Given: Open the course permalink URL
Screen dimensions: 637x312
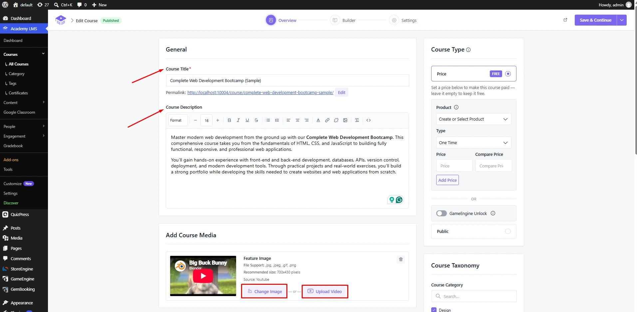Looking at the screenshot, I should [x=260, y=93].
